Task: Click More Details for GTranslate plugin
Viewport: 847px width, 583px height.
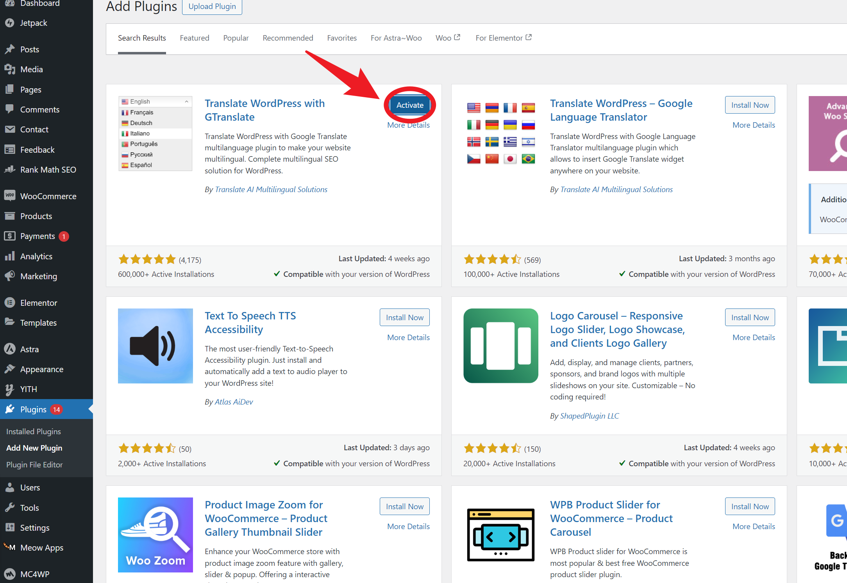Action: pyautogui.click(x=409, y=125)
